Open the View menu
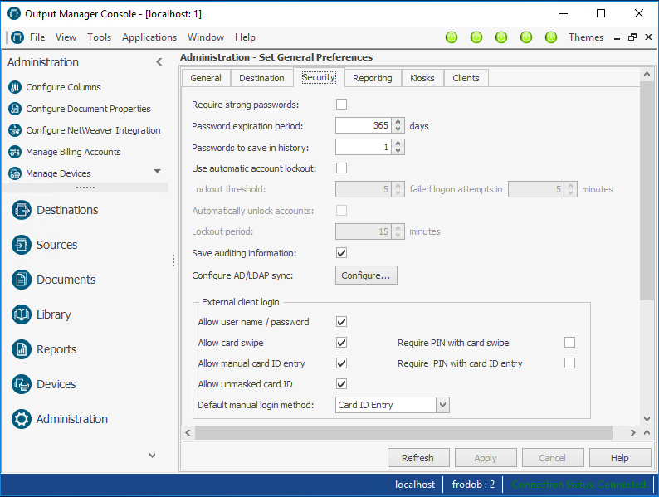Image resolution: width=659 pixels, height=497 pixels. [66, 37]
